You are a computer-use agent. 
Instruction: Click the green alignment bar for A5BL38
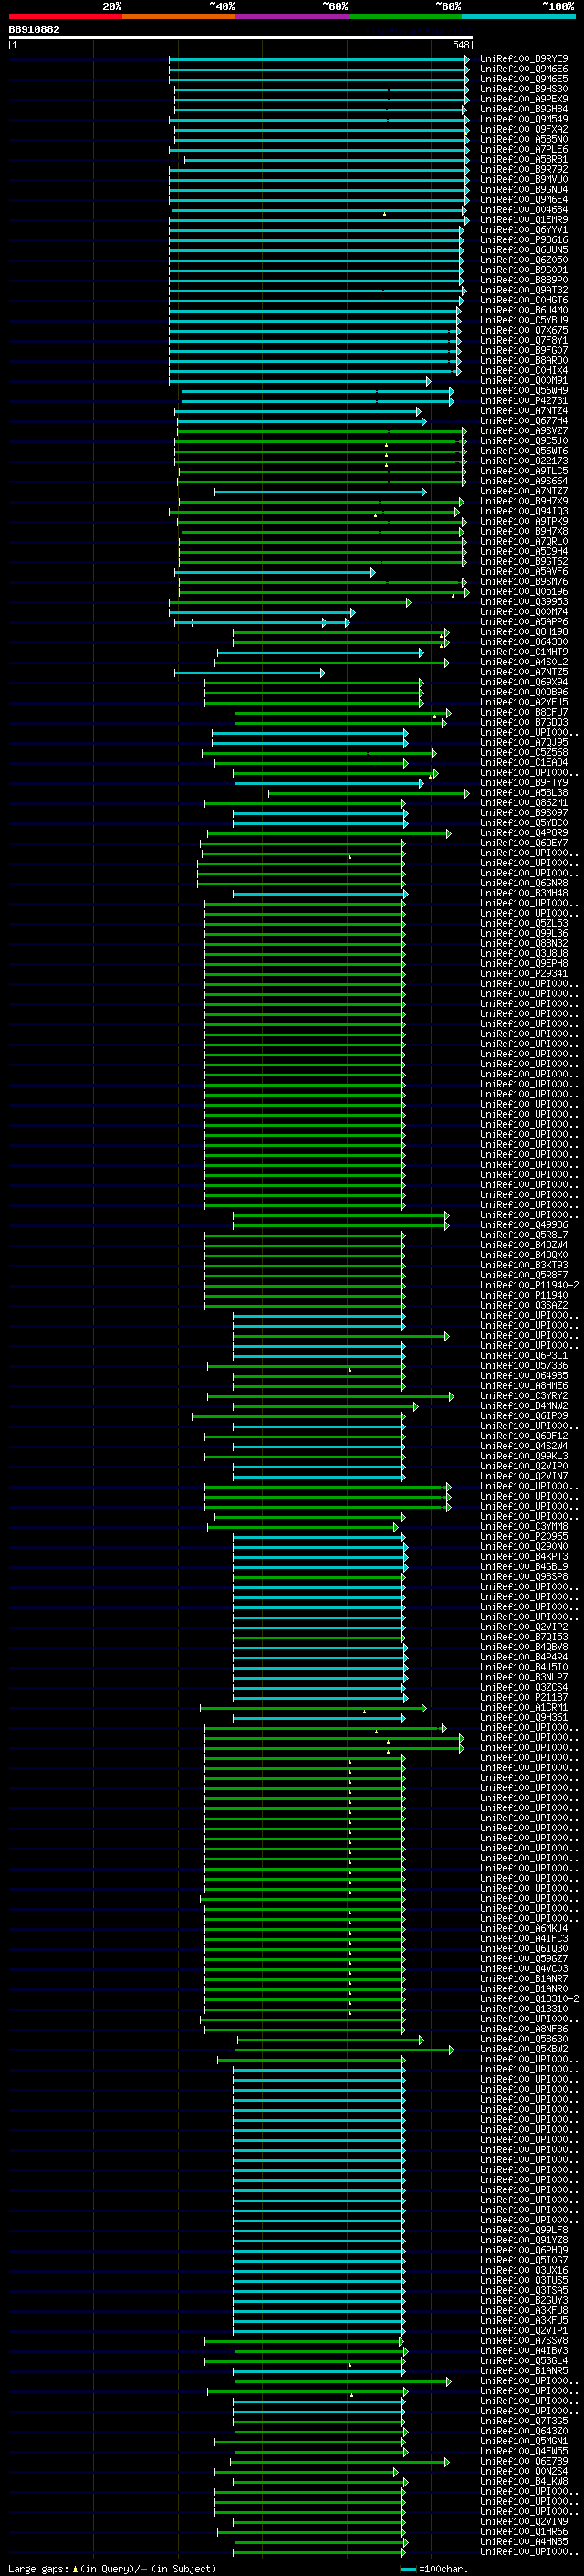pyautogui.click(x=369, y=793)
